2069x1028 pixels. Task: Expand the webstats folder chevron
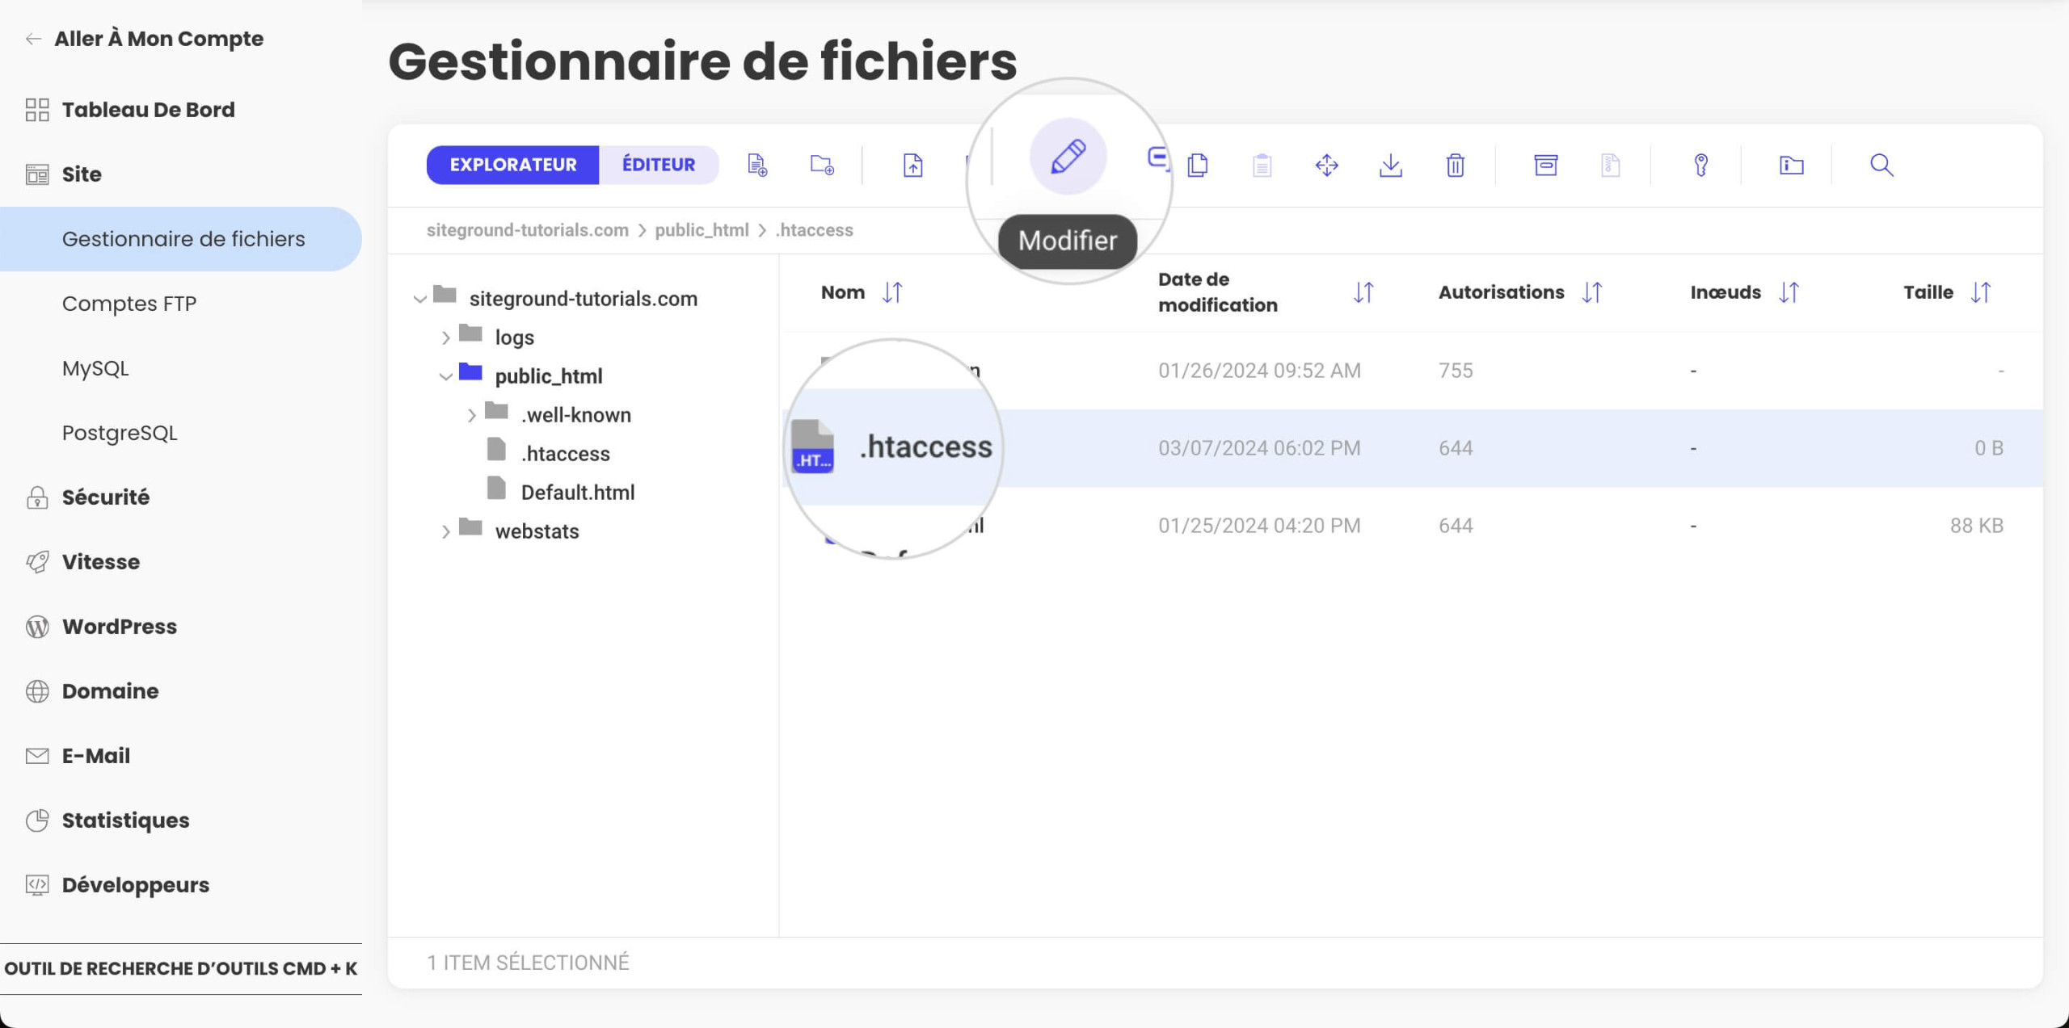445,531
